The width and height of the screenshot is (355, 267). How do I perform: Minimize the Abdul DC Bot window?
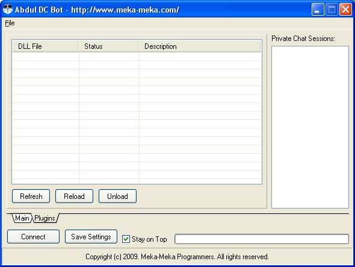coord(318,10)
